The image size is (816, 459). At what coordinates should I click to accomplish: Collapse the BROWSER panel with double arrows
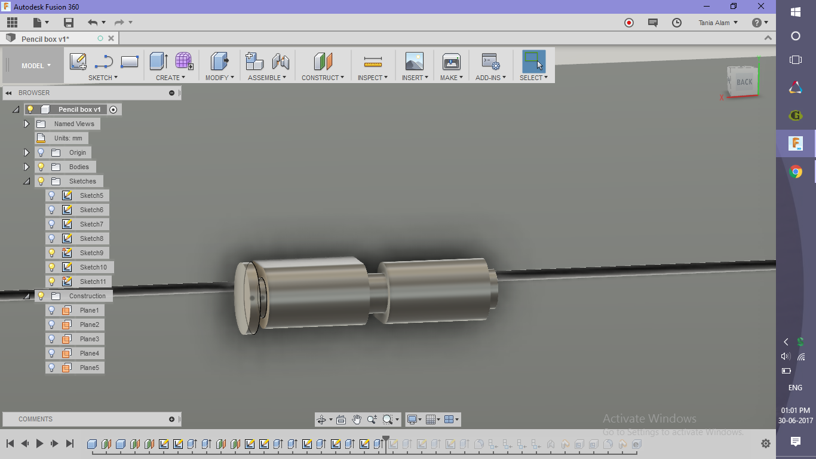coord(9,93)
